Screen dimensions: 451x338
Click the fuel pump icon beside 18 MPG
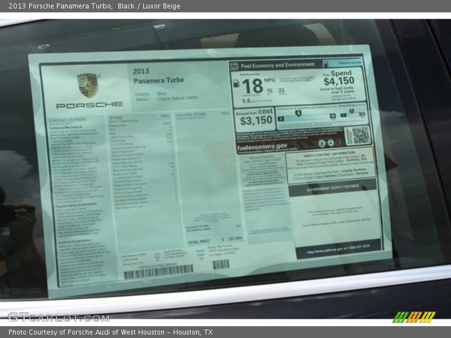tap(236, 83)
